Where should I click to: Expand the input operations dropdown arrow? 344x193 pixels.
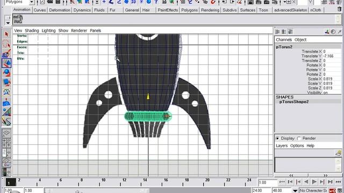tap(284, 2)
